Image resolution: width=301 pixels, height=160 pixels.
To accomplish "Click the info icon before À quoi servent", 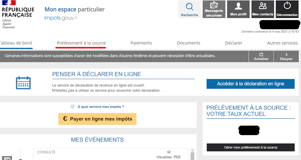I will [72, 107].
